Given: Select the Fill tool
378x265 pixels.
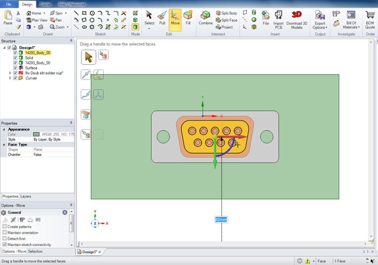Looking at the screenshot, I should [x=188, y=18].
